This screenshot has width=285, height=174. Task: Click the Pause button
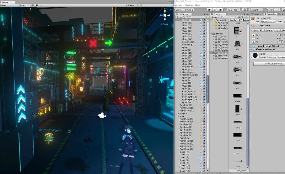[215, 10]
